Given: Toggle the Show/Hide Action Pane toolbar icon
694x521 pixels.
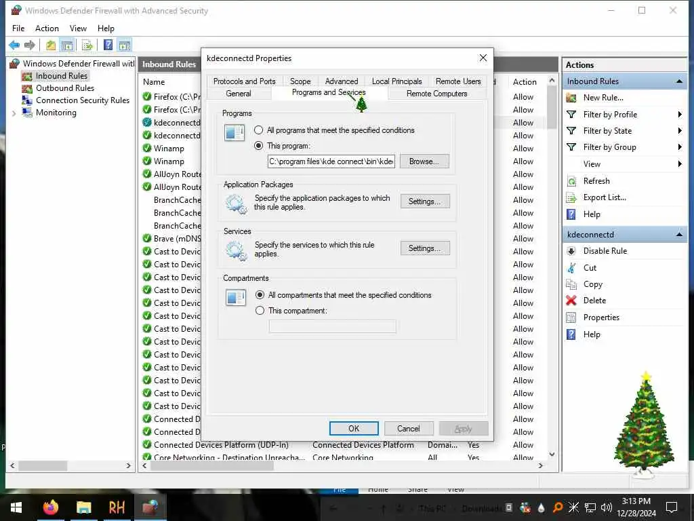Looking at the screenshot, I should coord(125,45).
